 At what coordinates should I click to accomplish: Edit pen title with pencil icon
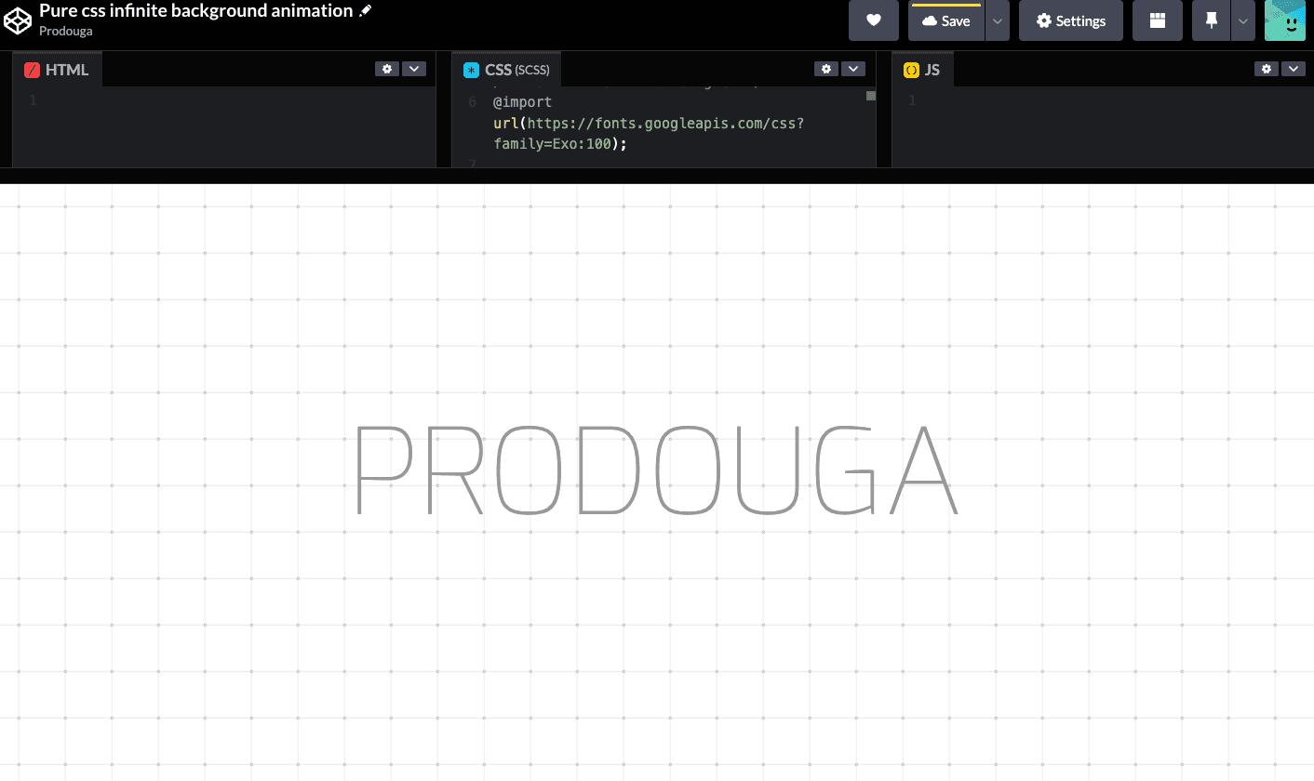pos(366,10)
